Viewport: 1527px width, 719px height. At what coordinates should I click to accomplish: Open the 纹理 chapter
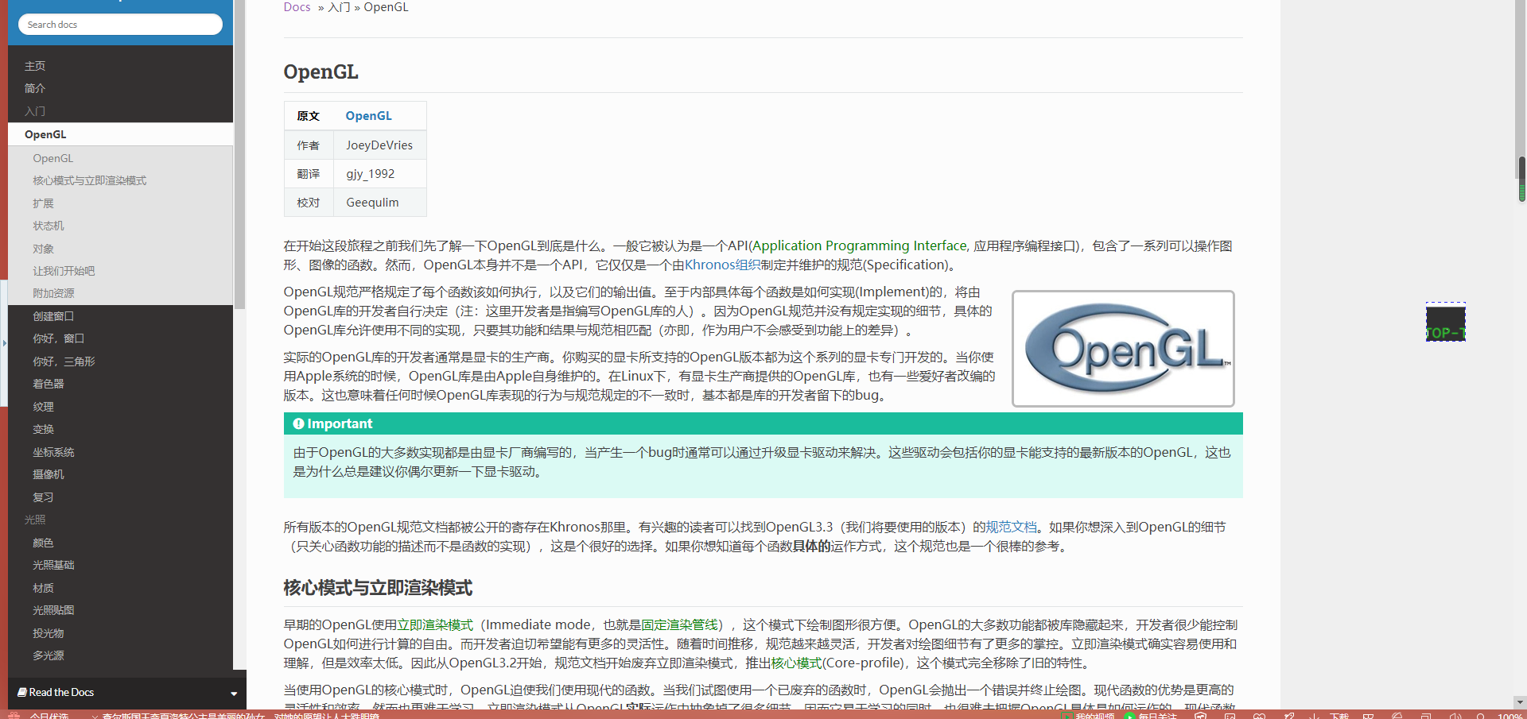[43, 407]
